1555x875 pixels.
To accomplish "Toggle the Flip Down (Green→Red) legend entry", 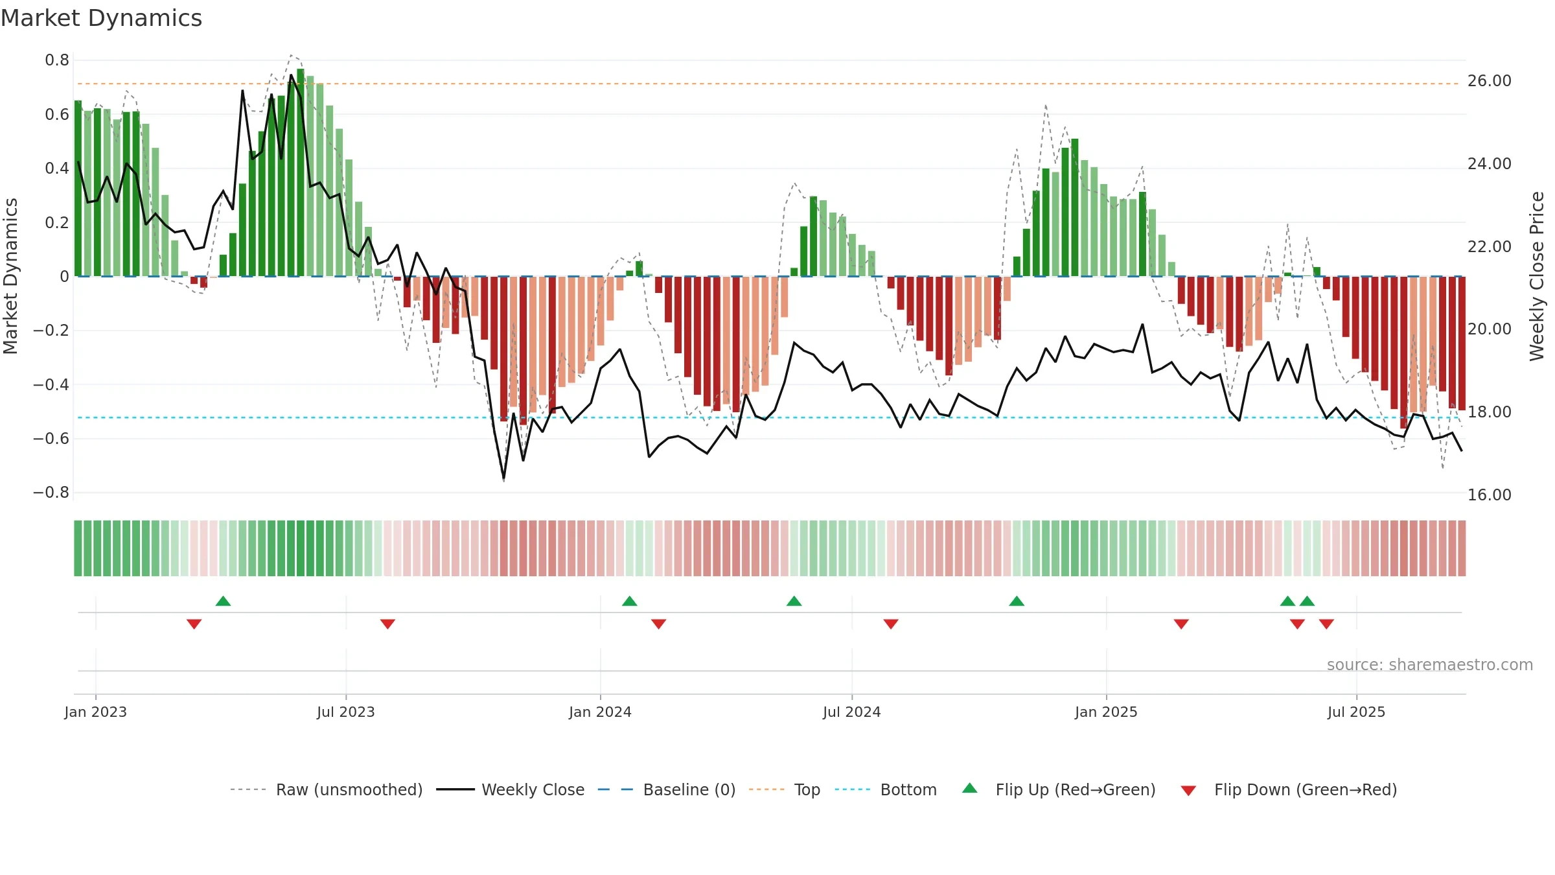I will (1288, 789).
